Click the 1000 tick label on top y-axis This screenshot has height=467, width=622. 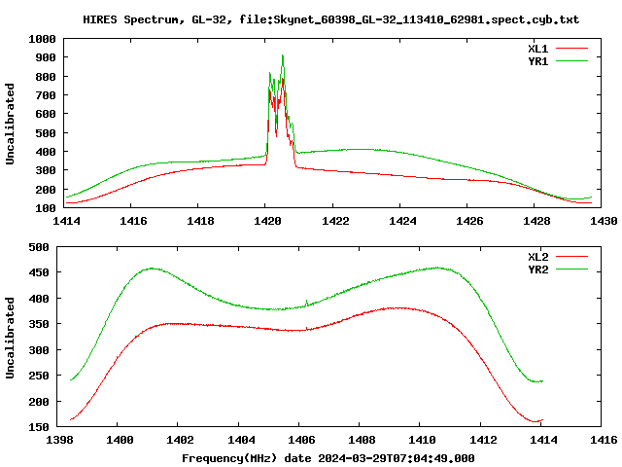pos(42,39)
